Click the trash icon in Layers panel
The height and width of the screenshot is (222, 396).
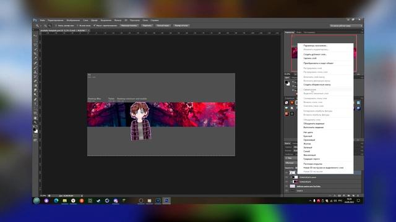click(358, 195)
